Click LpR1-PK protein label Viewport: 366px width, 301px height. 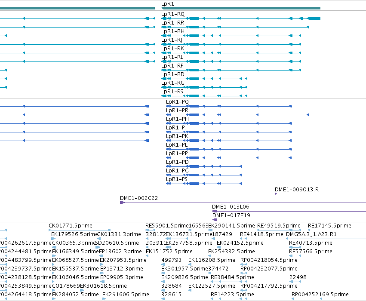(x=177, y=136)
